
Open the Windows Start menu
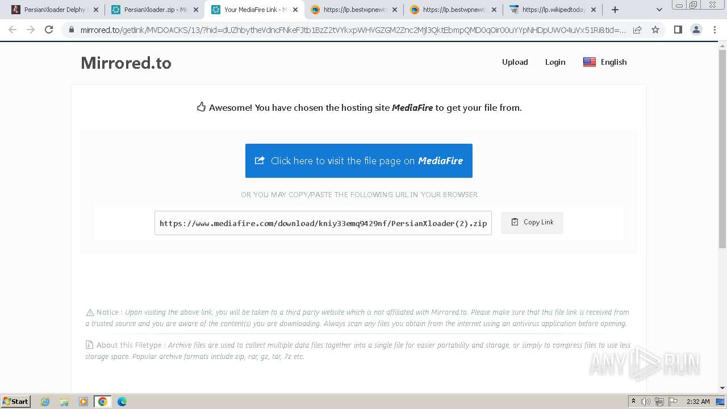16,402
